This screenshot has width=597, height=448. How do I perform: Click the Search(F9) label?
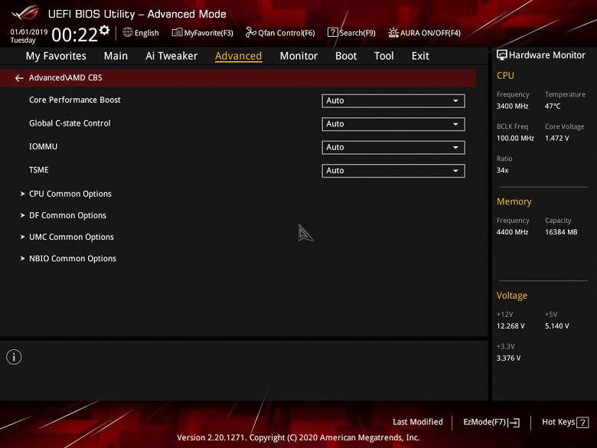coord(357,33)
